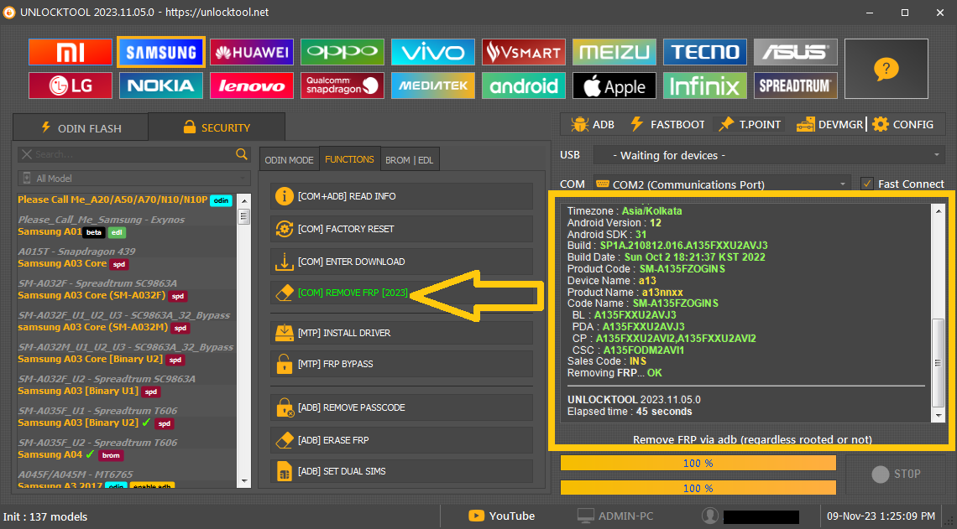Screen dimensions: 957x529
Task: Run [ADB] REMOVE PASSCODE
Action: (401, 407)
